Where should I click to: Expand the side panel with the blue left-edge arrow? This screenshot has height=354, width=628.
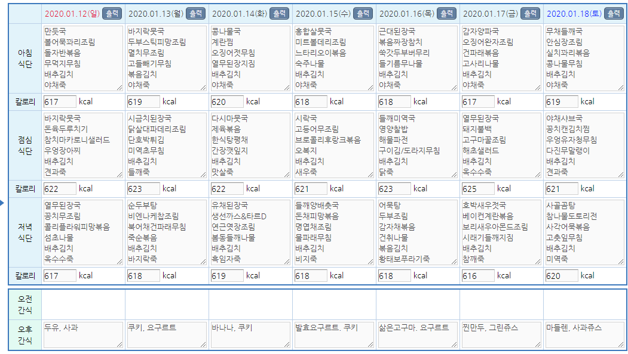tap(2, 204)
